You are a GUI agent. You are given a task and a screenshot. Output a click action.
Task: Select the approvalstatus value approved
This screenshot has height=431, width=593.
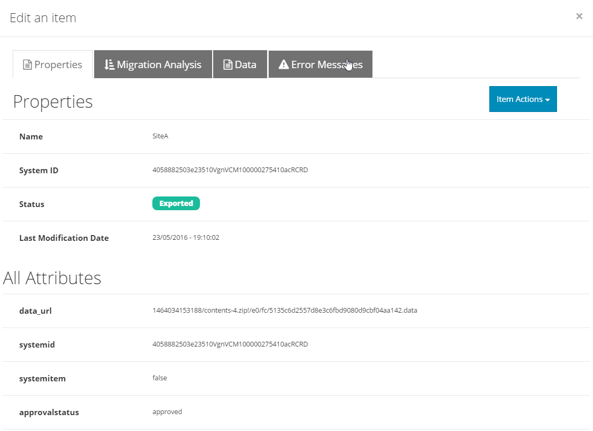(167, 412)
